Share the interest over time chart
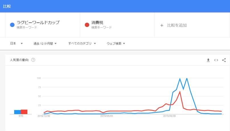The width and height of the screenshot is (230, 131). 224,60
